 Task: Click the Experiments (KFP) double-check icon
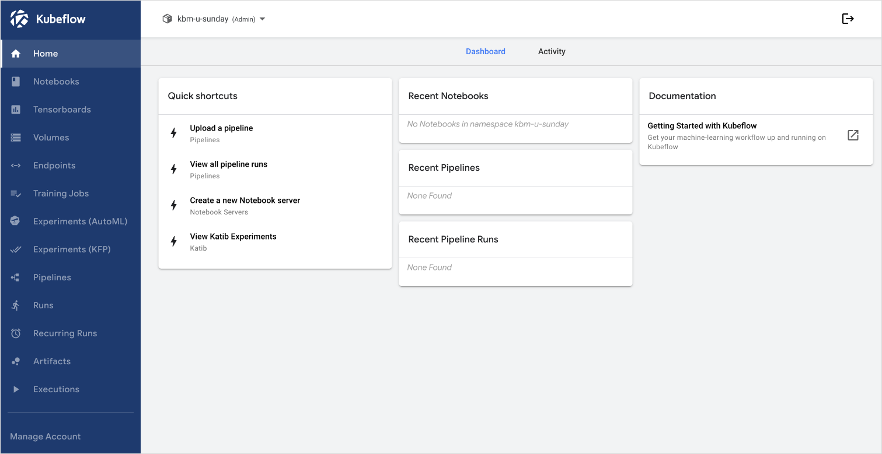(16, 249)
